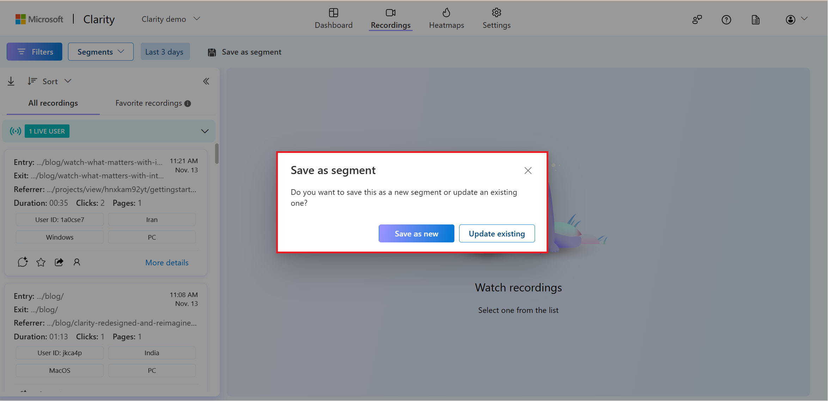
Task: Click the PC tag under India
Action: tap(152, 370)
